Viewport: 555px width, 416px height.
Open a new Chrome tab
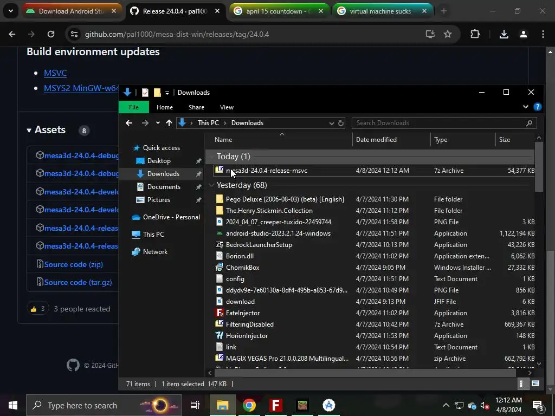click(x=443, y=11)
